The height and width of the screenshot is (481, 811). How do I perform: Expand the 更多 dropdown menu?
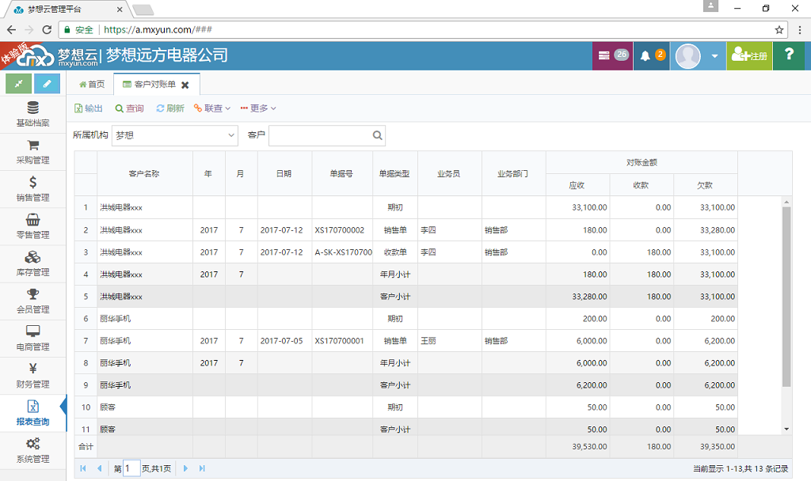pos(258,108)
